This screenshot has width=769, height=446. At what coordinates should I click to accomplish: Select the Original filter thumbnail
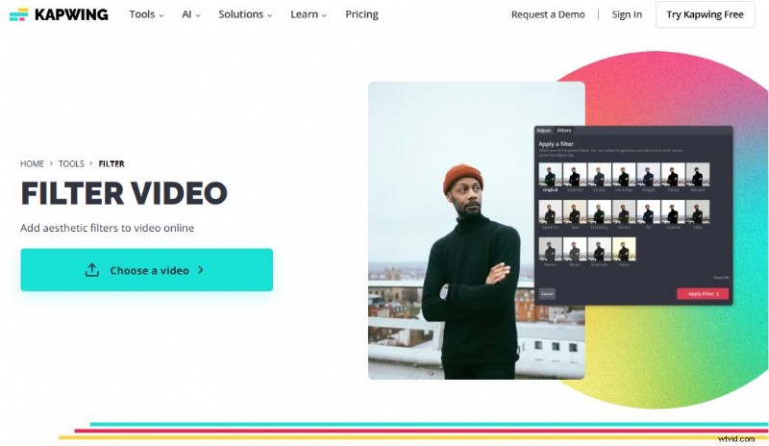(551, 176)
